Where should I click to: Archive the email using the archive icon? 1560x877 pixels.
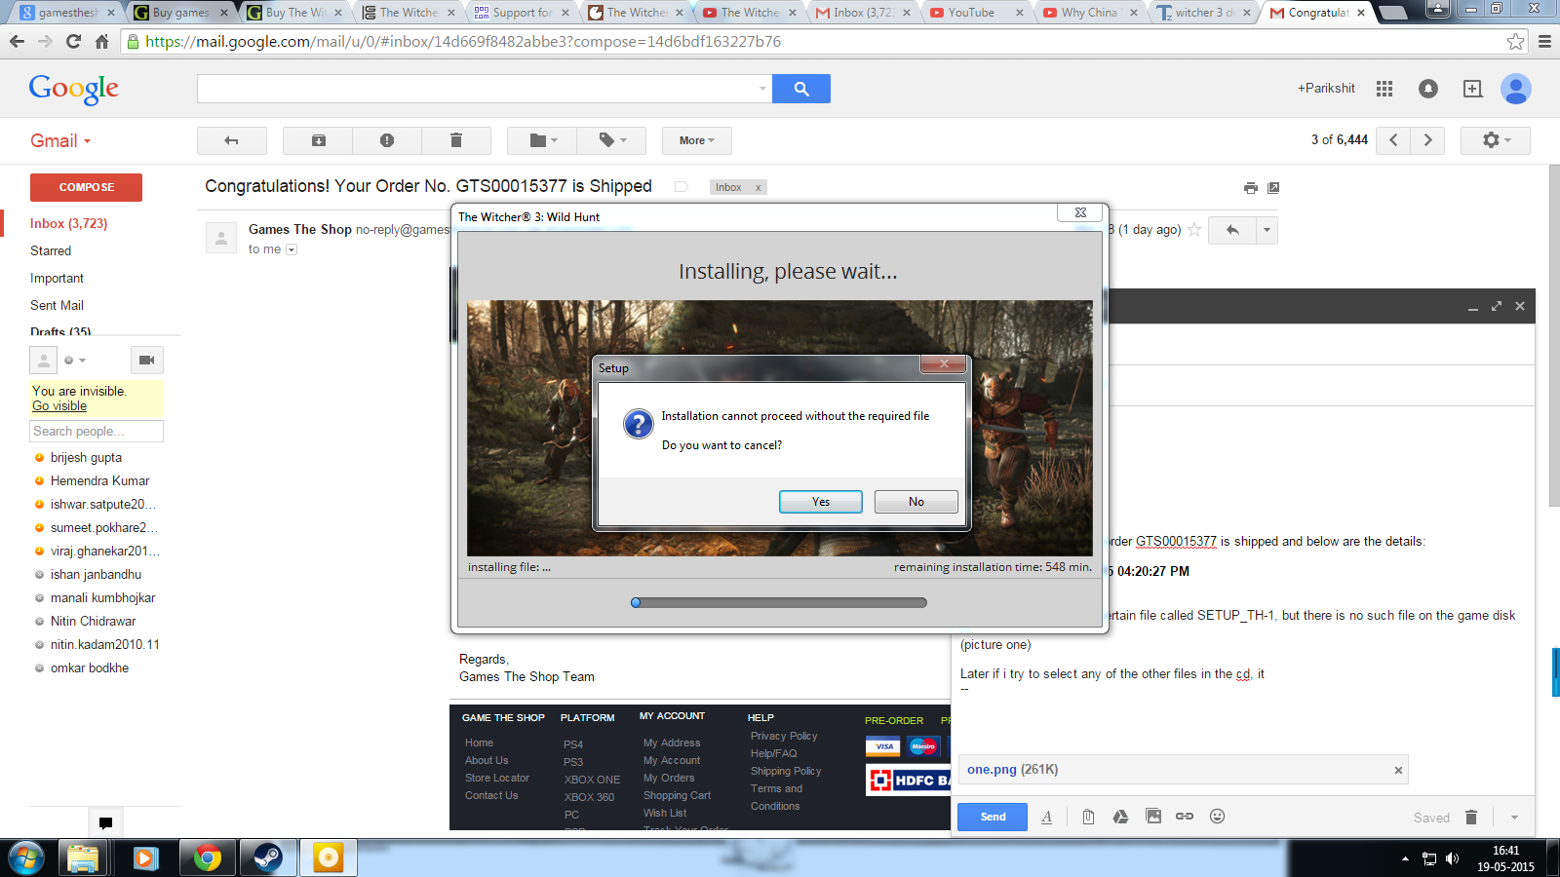(318, 140)
